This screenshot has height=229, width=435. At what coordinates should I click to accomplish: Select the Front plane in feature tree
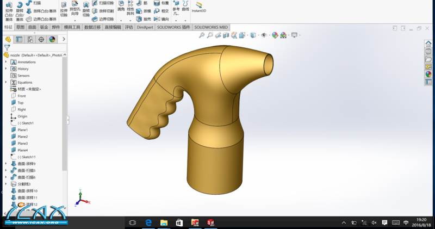tap(21, 96)
